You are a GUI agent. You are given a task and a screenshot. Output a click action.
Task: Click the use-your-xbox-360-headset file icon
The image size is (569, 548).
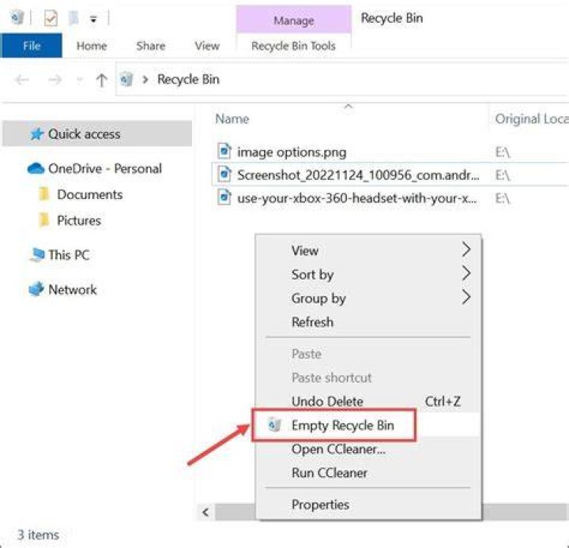pos(224,197)
